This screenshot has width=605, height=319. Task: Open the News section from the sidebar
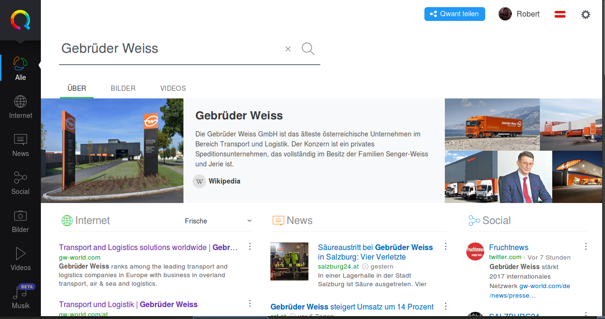point(20,145)
